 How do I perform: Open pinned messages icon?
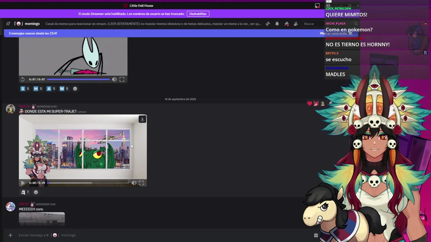coord(287,24)
